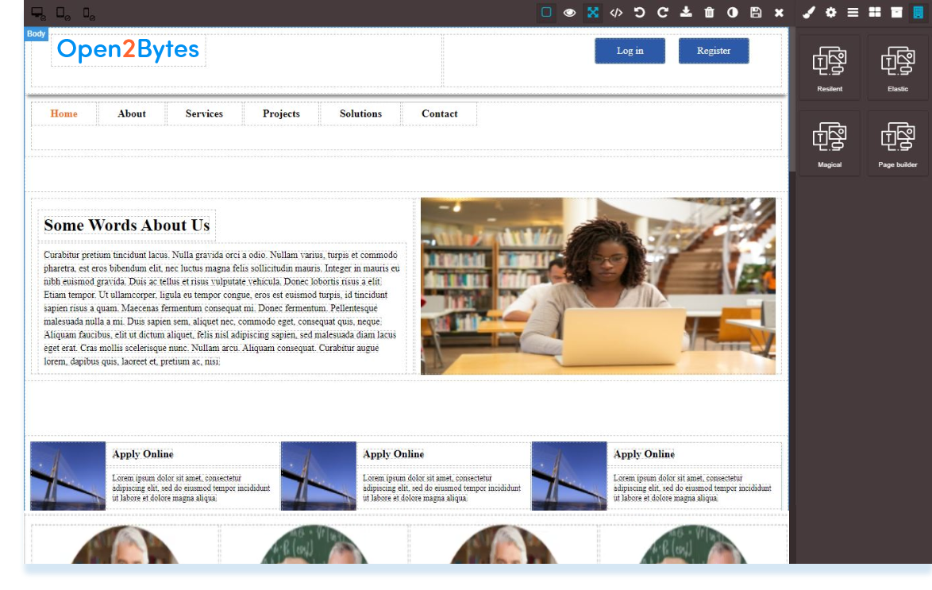Undo the last change

640,13
